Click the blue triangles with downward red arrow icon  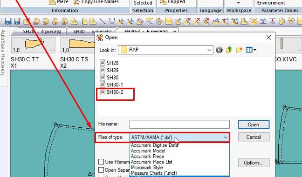pos(273,21)
